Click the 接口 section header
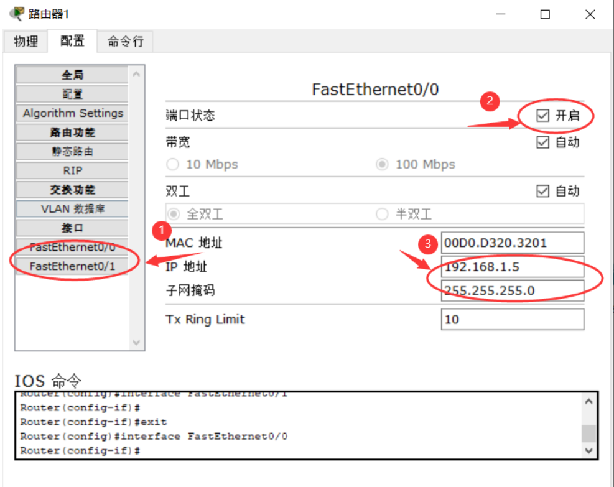The image size is (614, 487). point(72,228)
